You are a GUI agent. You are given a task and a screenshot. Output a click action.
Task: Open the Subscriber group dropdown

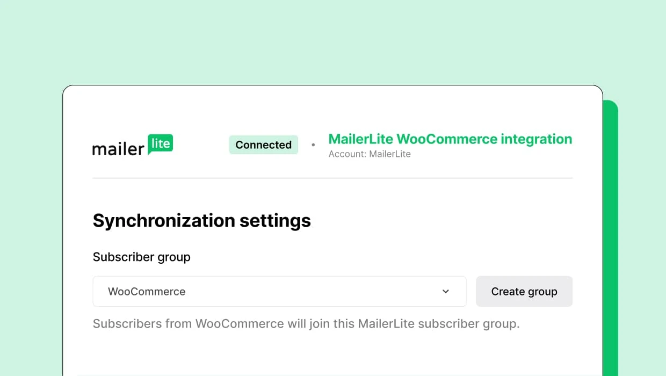pyautogui.click(x=279, y=292)
